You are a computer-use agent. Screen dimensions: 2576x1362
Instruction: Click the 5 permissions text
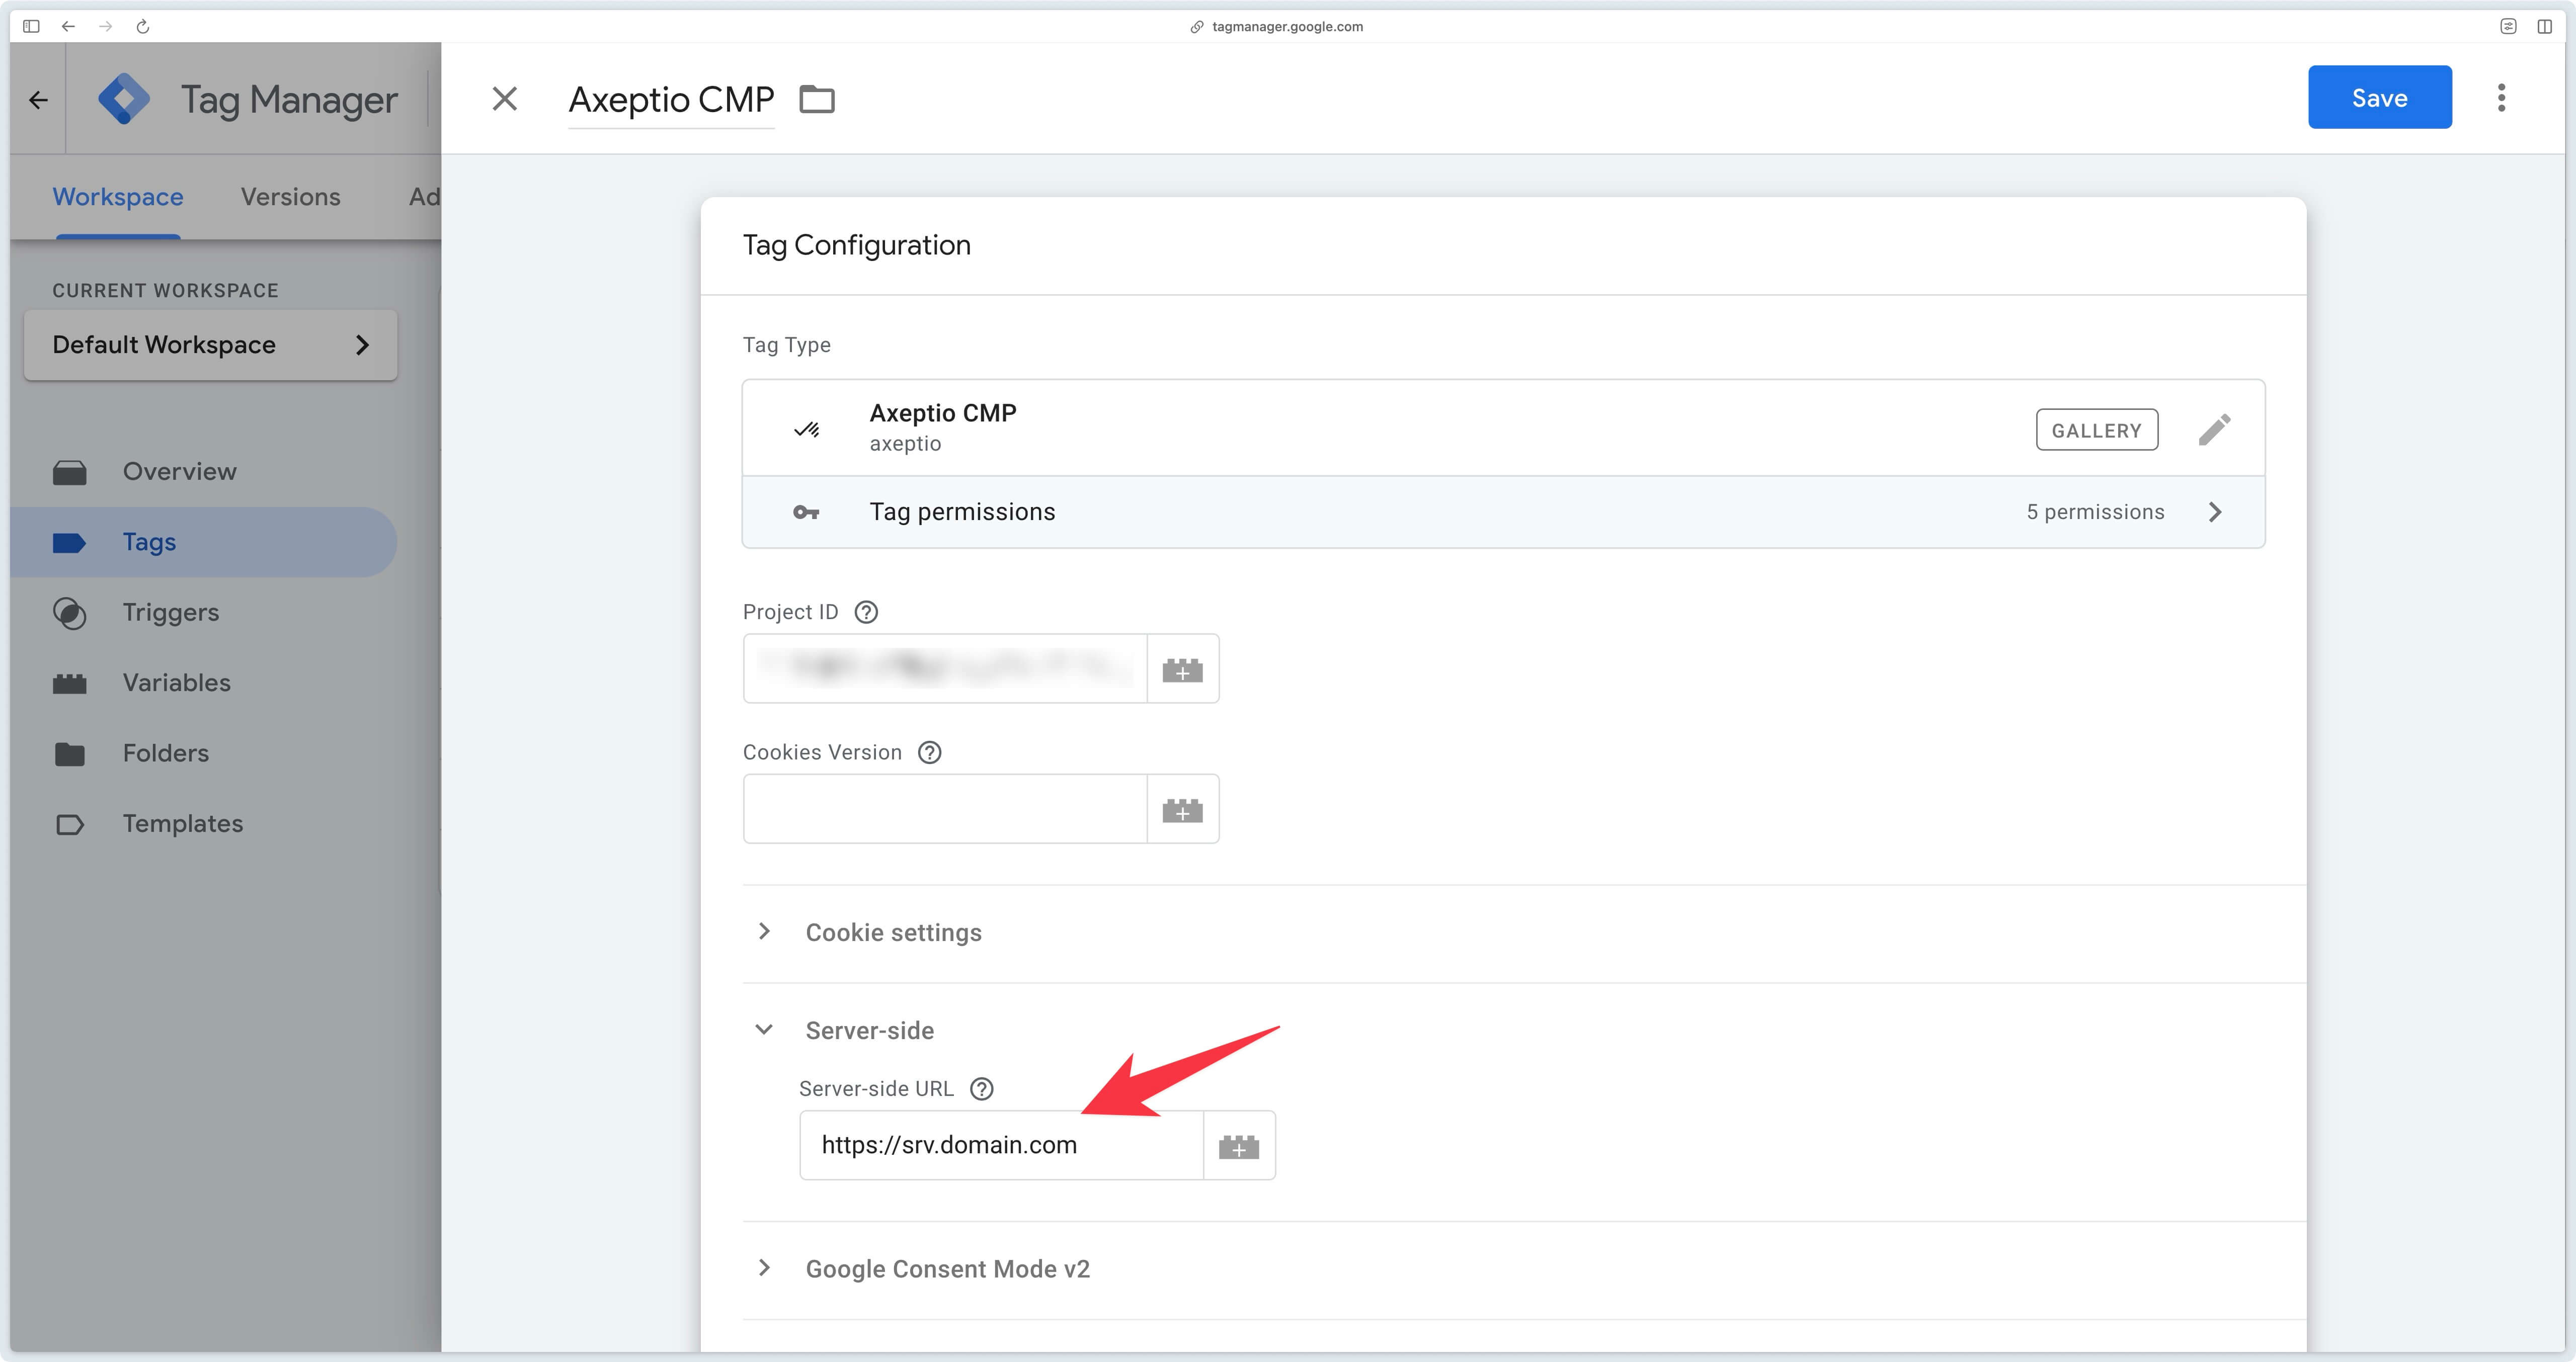coord(2095,512)
